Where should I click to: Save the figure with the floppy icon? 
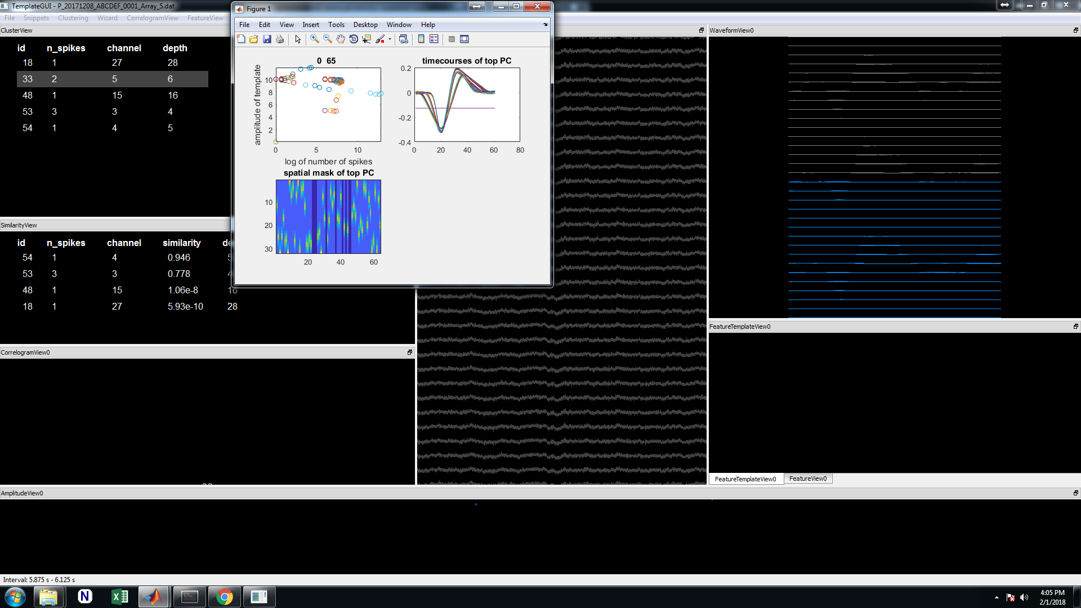point(267,39)
